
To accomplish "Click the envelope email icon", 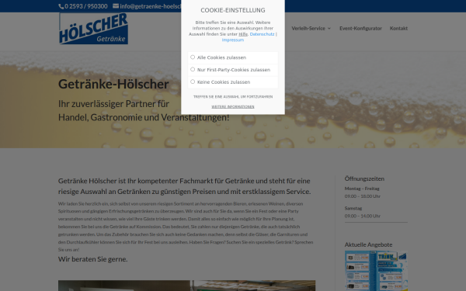I will tap(116, 6).
